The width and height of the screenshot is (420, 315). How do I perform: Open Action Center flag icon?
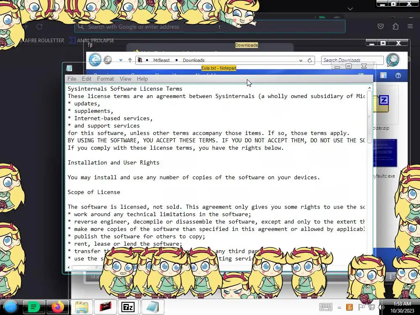tap(361, 307)
